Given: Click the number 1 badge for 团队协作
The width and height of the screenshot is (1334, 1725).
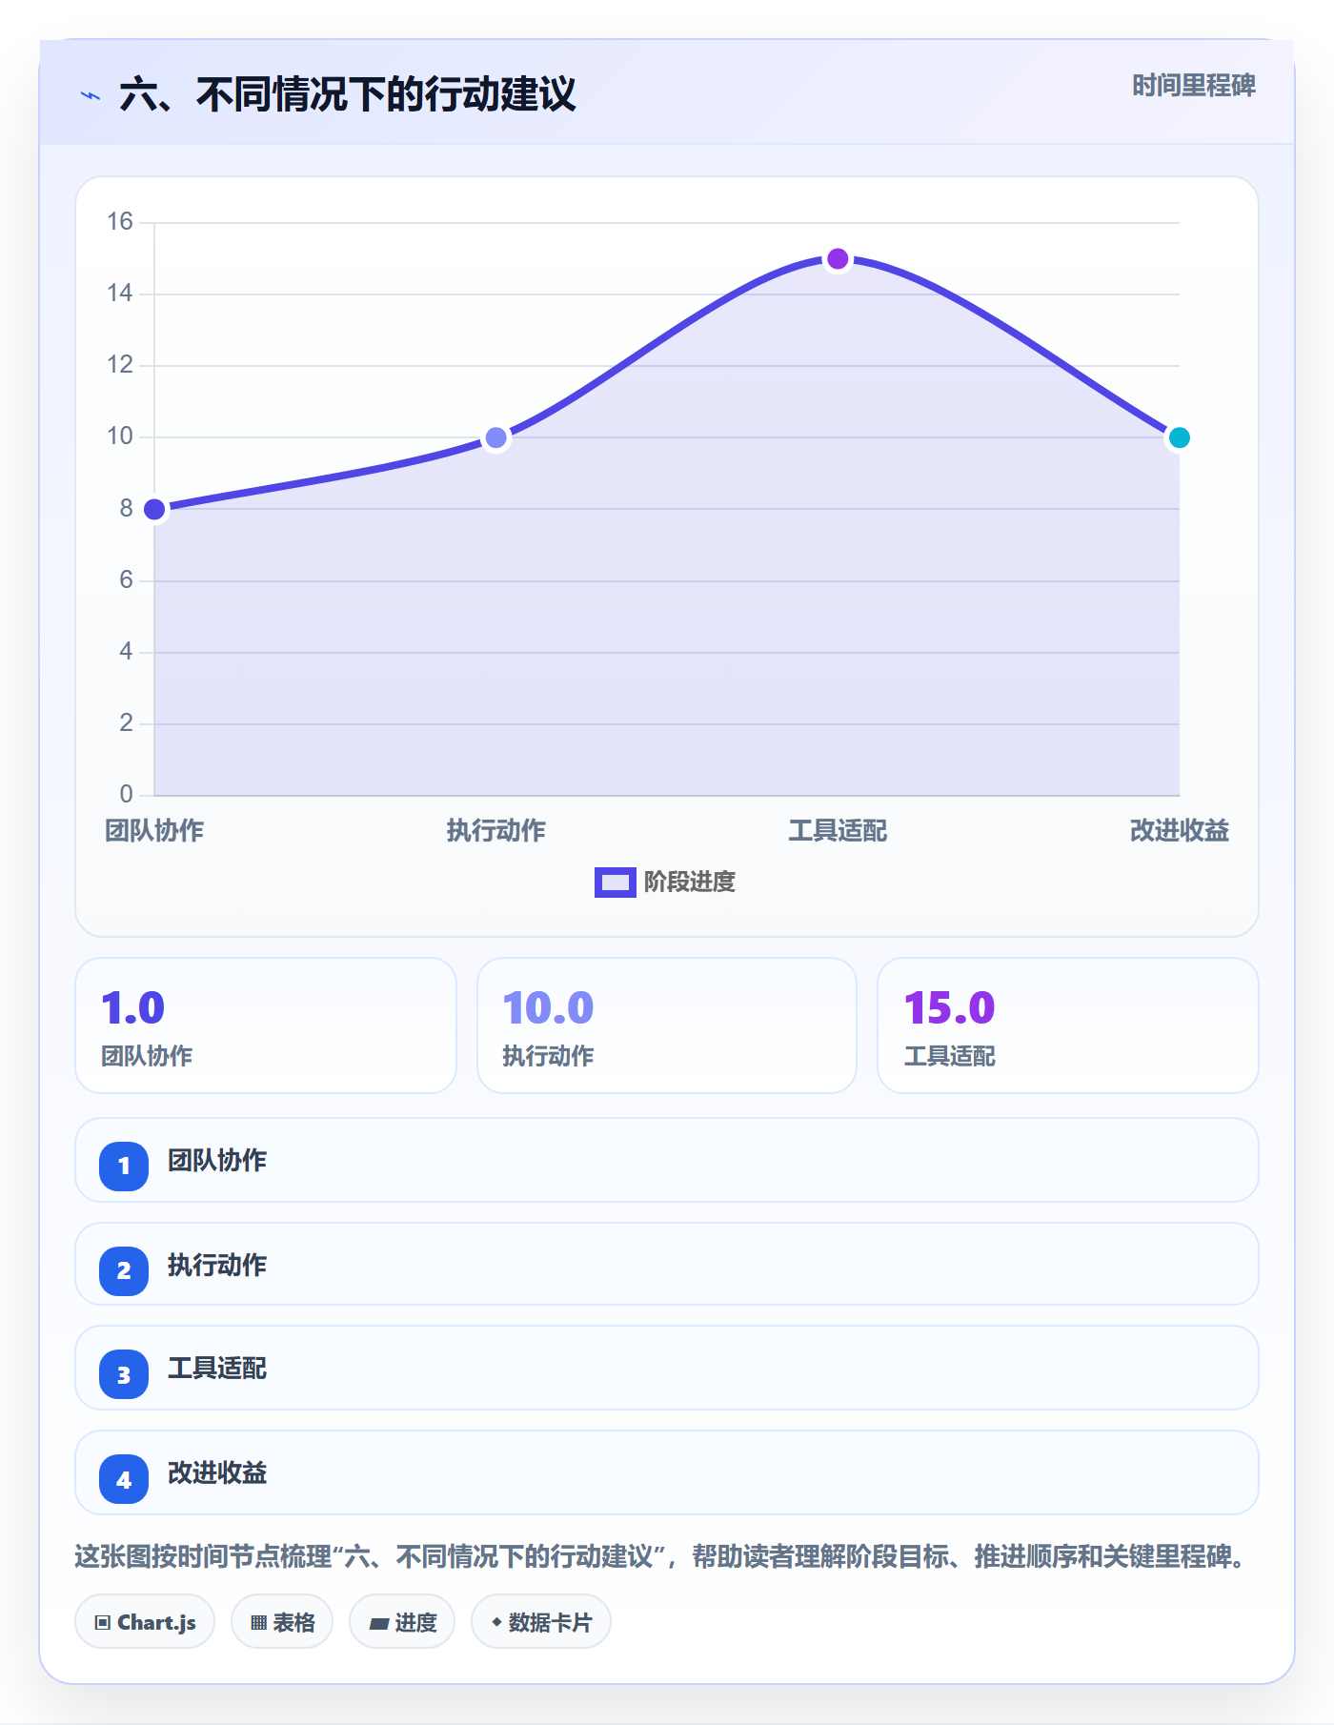Looking at the screenshot, I should point(124,1166).
